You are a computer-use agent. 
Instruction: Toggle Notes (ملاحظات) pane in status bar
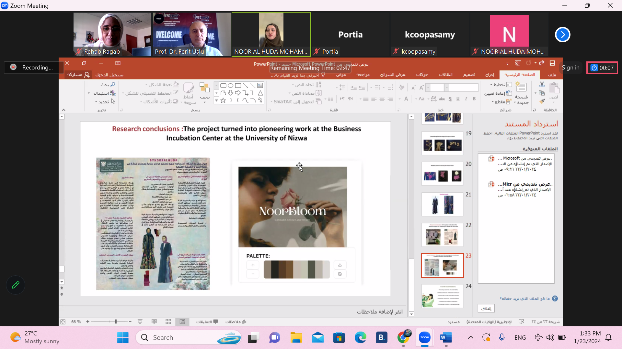coord(236,322)
